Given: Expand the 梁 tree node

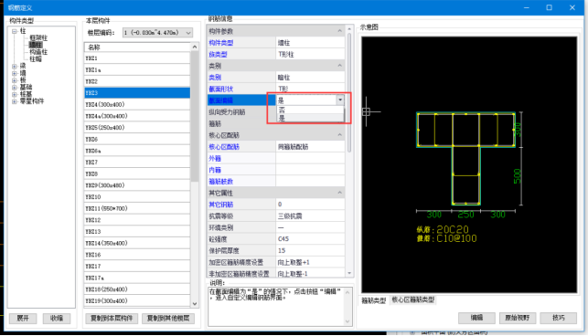Looking at the screenshot, I should pos(15,67).
